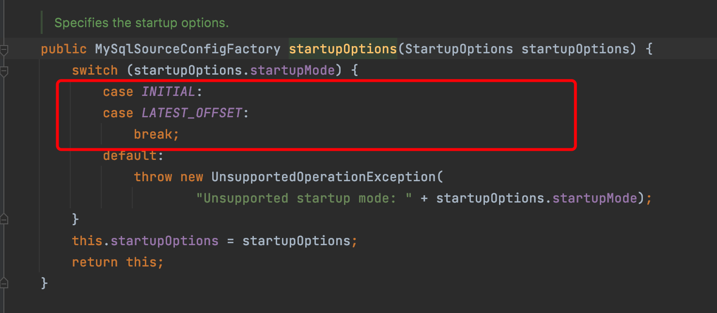Click the LATEST_OFFSET case constant
717x313 pixels.
[191, 113]
